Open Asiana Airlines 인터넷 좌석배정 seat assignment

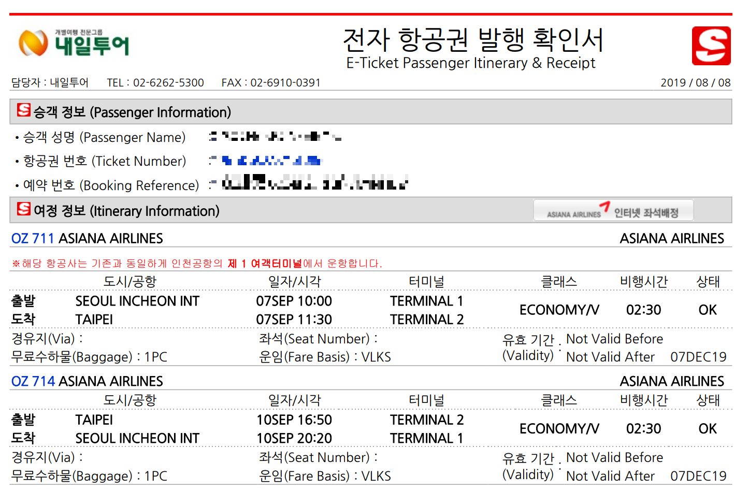click(613, 211)
